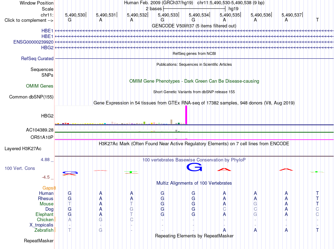This screenshot has height=249, width=334.
Task: Open the 100 Vert. Cons track label
Action: pos(20,168)
